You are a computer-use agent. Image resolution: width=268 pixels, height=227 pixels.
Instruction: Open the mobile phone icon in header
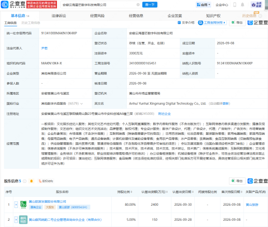click(234, 4)
